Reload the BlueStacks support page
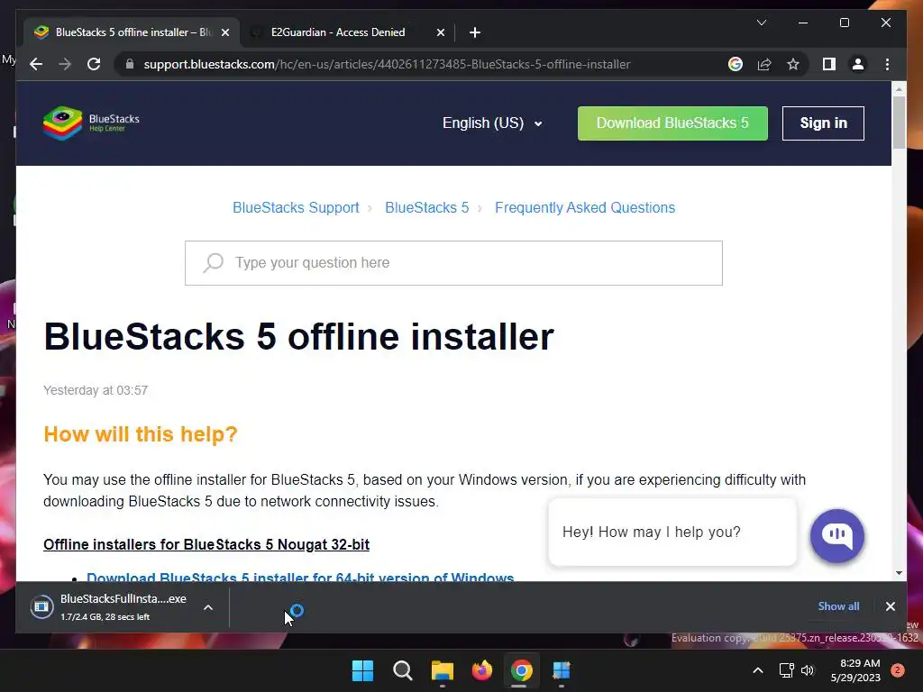This screenshot has height=692, width=923. pyautogui.click(x=94, y=64)
